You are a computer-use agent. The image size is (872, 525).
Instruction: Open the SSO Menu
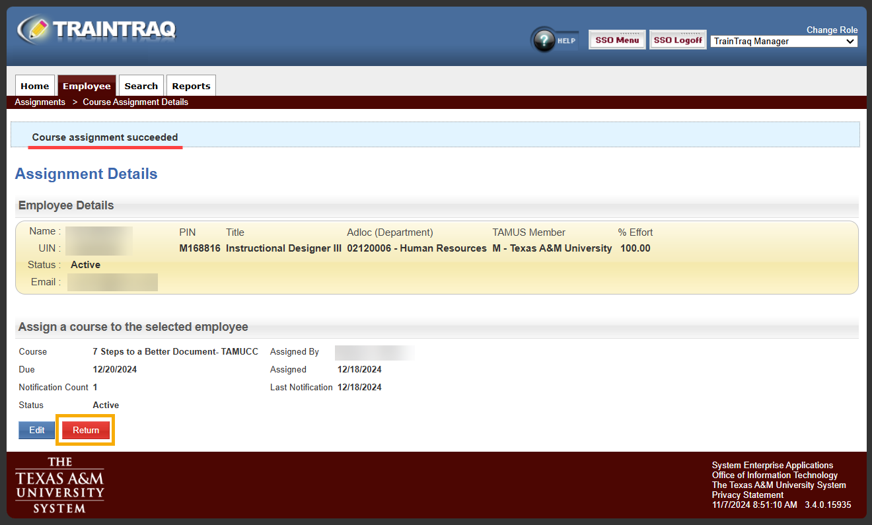[617, 40]
